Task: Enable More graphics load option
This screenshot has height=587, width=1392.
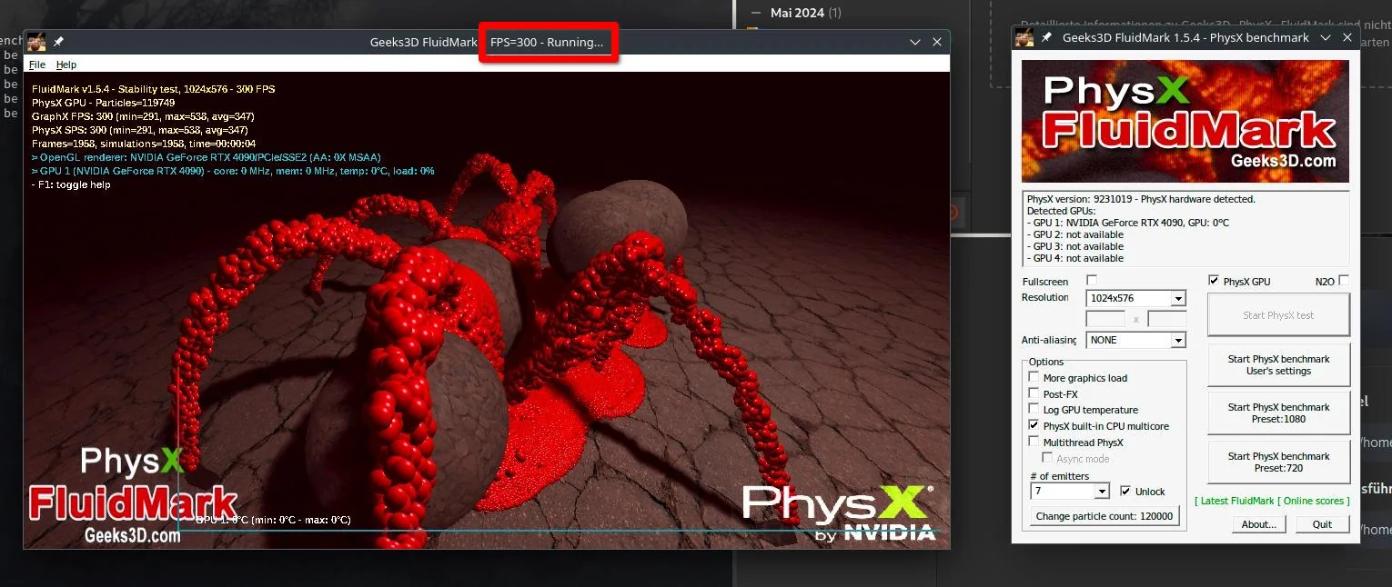Action: [1034, 377]
